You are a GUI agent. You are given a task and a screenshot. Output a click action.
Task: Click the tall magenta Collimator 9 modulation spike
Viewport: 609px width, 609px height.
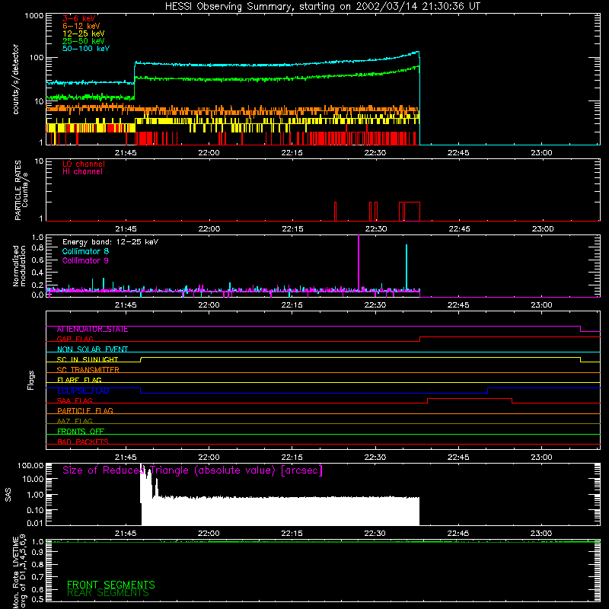click(x=359, y=263)
